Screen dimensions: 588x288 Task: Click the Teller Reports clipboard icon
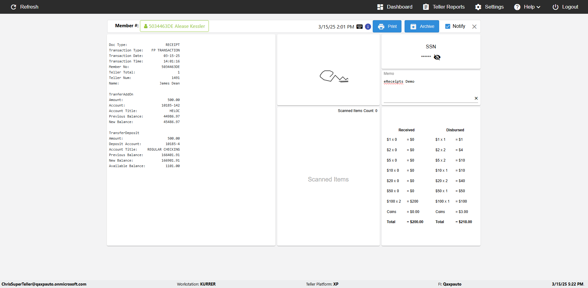click(x=426, y=7)
